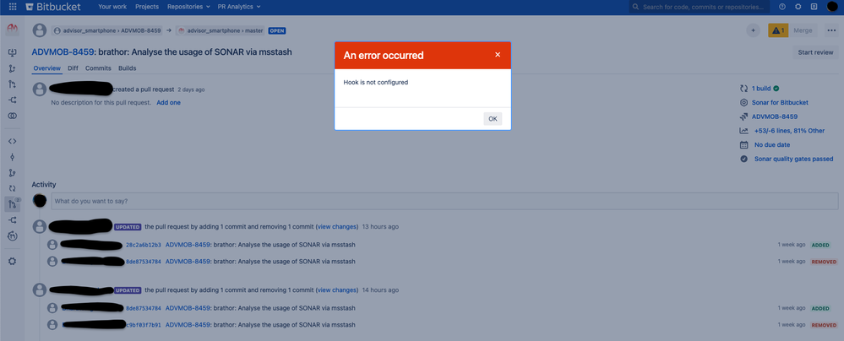Screen dimensions: 844x341
Task: Click the sidebar Create pull request icon
Action: pyautogui.click(x=13, y=84)
